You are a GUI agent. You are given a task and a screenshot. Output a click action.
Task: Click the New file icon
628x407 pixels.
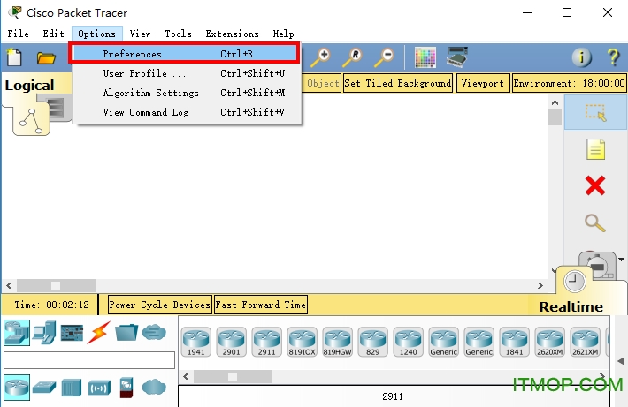14,57
